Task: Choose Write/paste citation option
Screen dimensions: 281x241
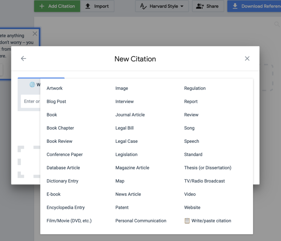Action: (208, 221)
